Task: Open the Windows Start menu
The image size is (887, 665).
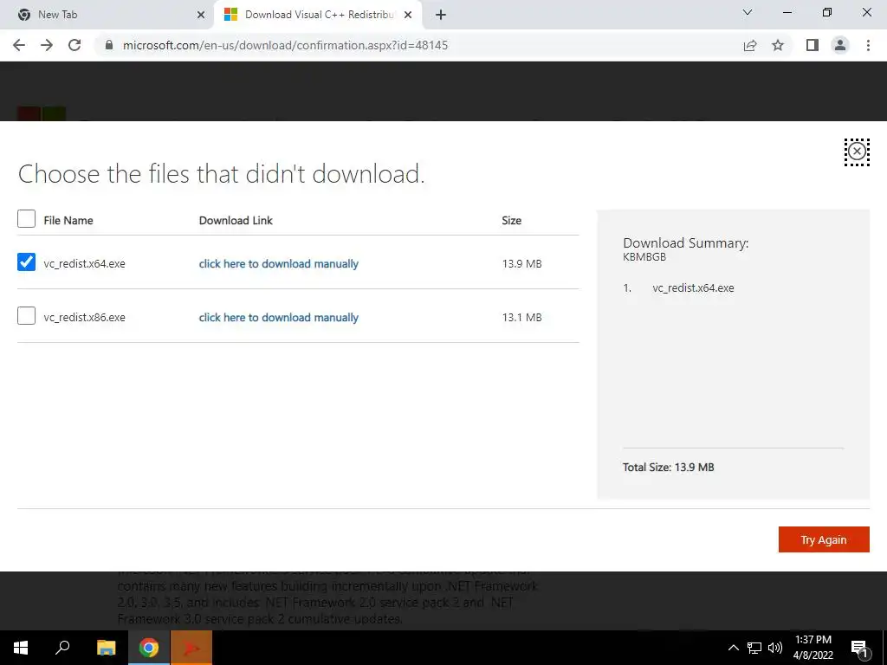Action: click(x=21, y=648)
